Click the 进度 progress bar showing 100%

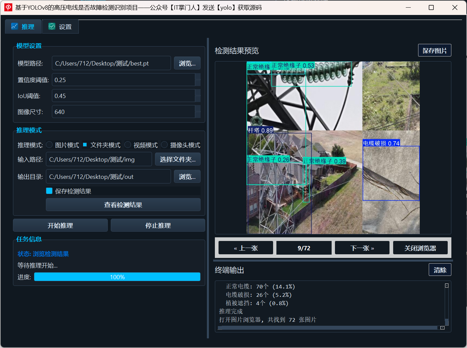click(x=117, y=277)
